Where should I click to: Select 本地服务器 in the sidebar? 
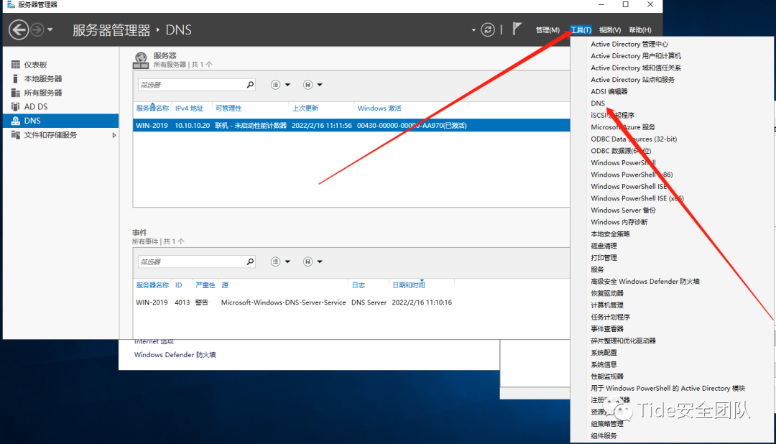[43, 79]
